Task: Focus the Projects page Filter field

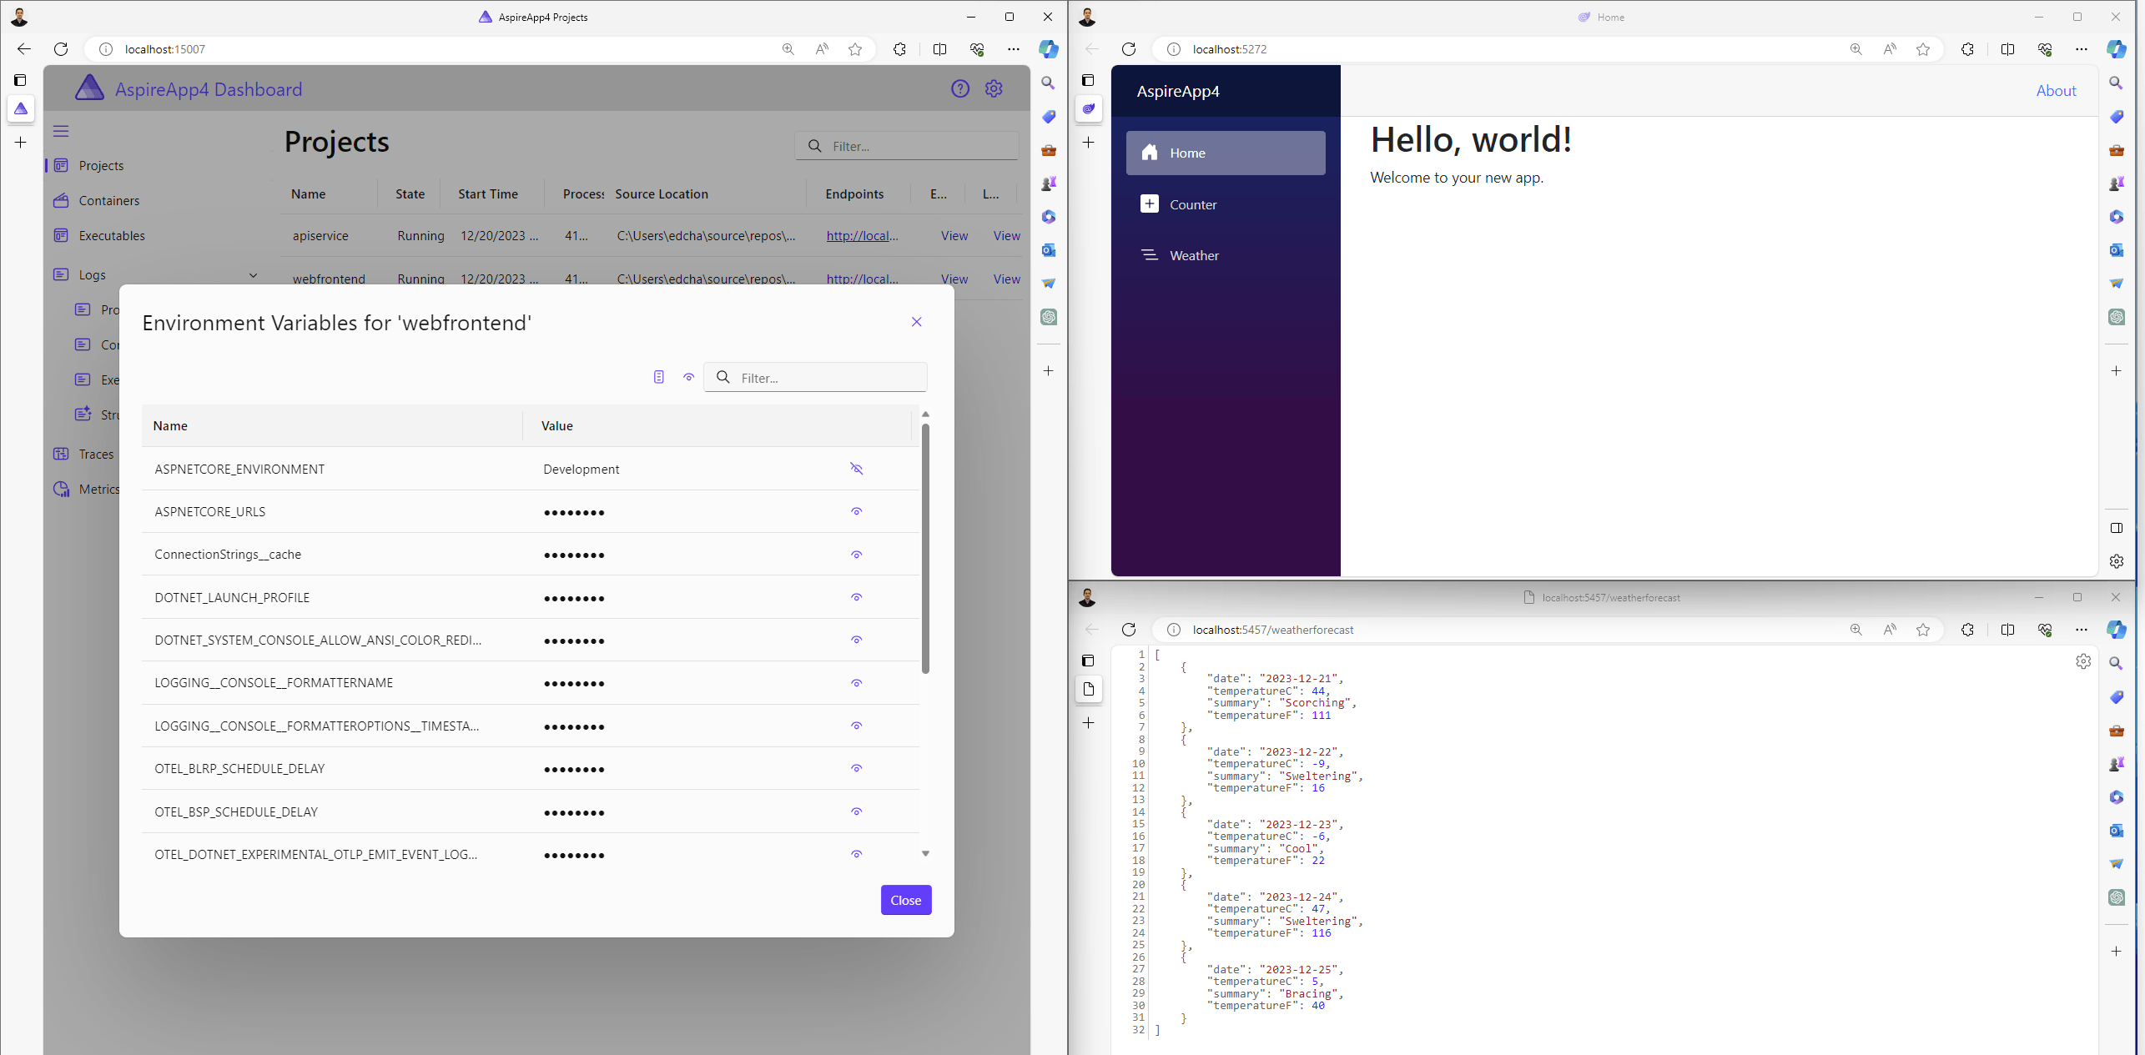Action: pos(907,146)
